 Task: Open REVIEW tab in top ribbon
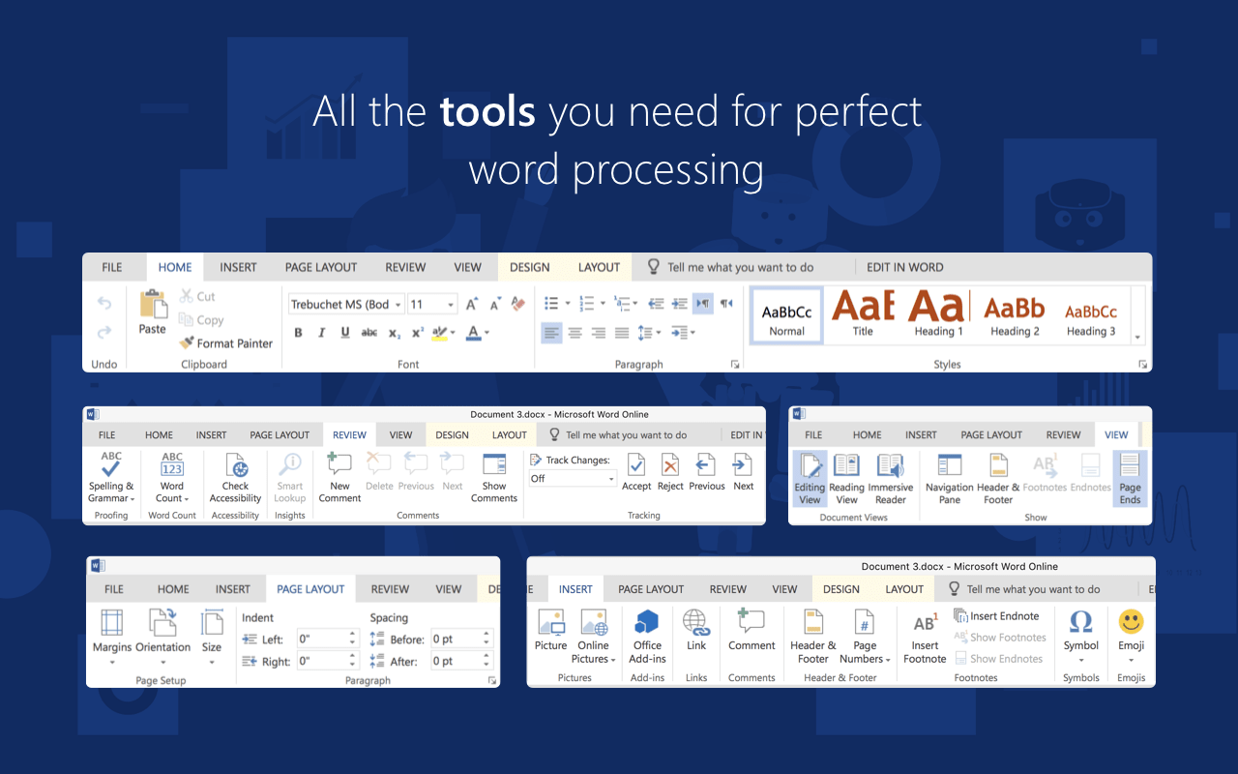coord(405,267)
